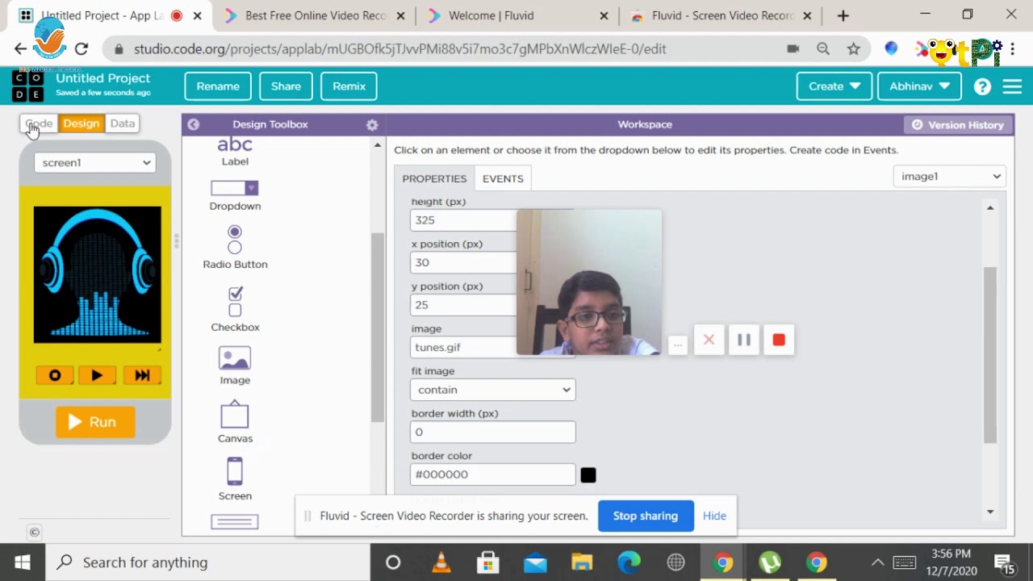Image resolution: width=1033 pixels, height=581 pixels.
Task: Select the Checkbox element in Design Toolbox
Action: coord(235,309)
